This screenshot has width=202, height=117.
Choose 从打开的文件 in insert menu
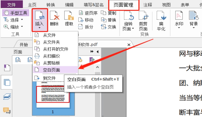55,49
